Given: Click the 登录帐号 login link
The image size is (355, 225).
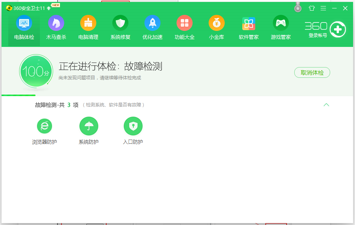Looking at the screenshot, I should point(318,35).
